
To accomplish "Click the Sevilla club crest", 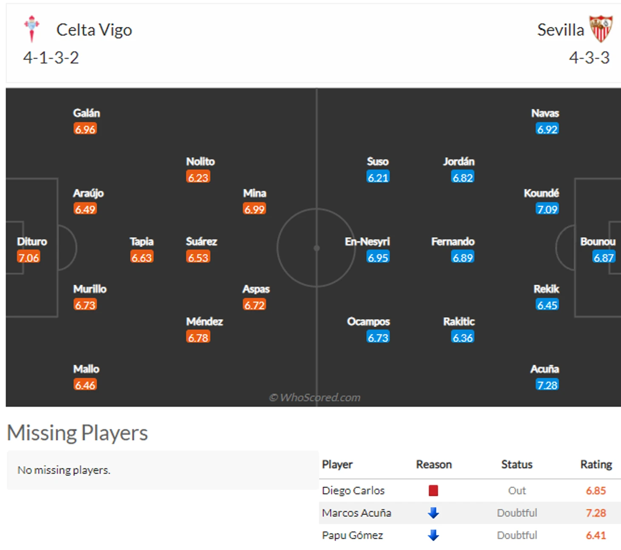I will [601, 29].
